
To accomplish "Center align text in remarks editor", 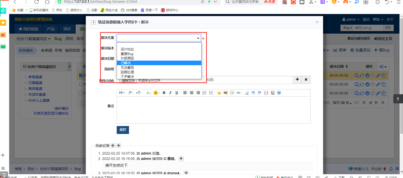I will tap(192, 93).
